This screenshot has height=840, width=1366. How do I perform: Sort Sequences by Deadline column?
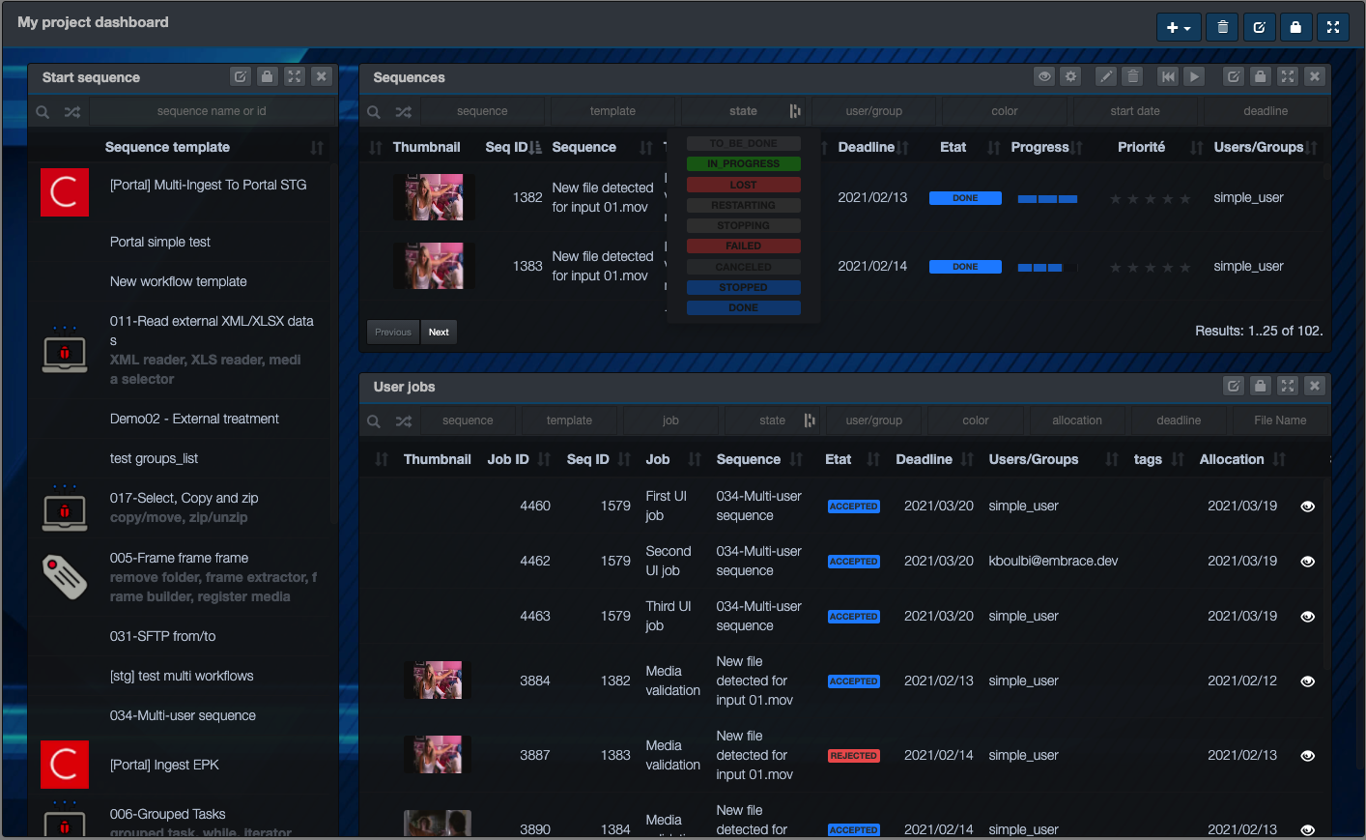(x=903, y=148)
